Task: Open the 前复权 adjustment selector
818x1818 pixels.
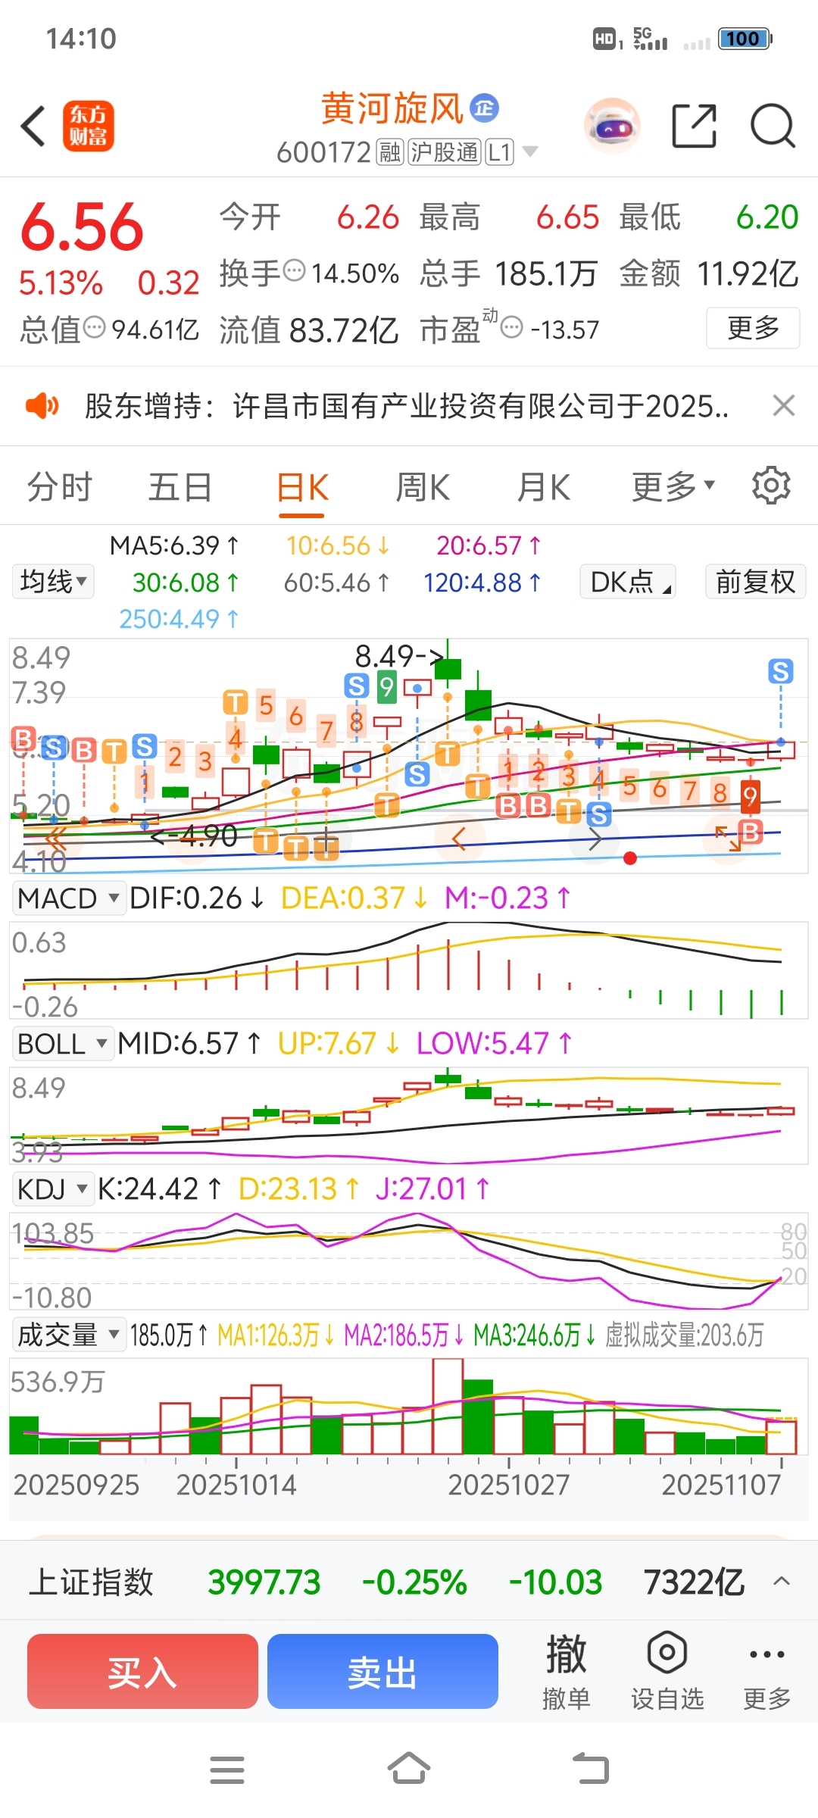Action: tap(755, 582)
